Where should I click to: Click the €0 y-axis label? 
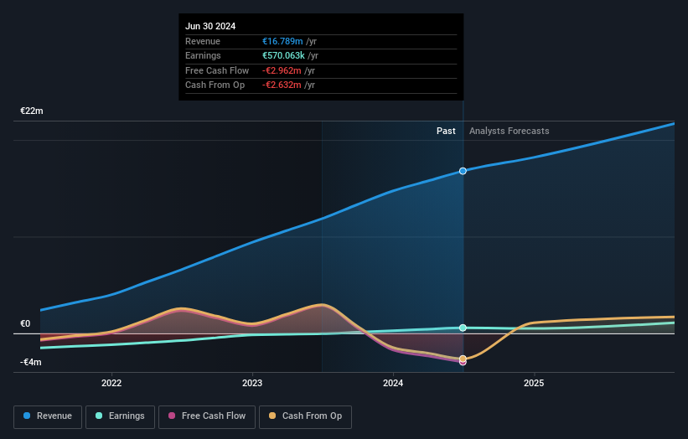(25, 323)
